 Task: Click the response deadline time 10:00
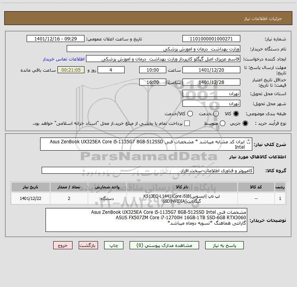pyautogui.click(x=153, y=70)
